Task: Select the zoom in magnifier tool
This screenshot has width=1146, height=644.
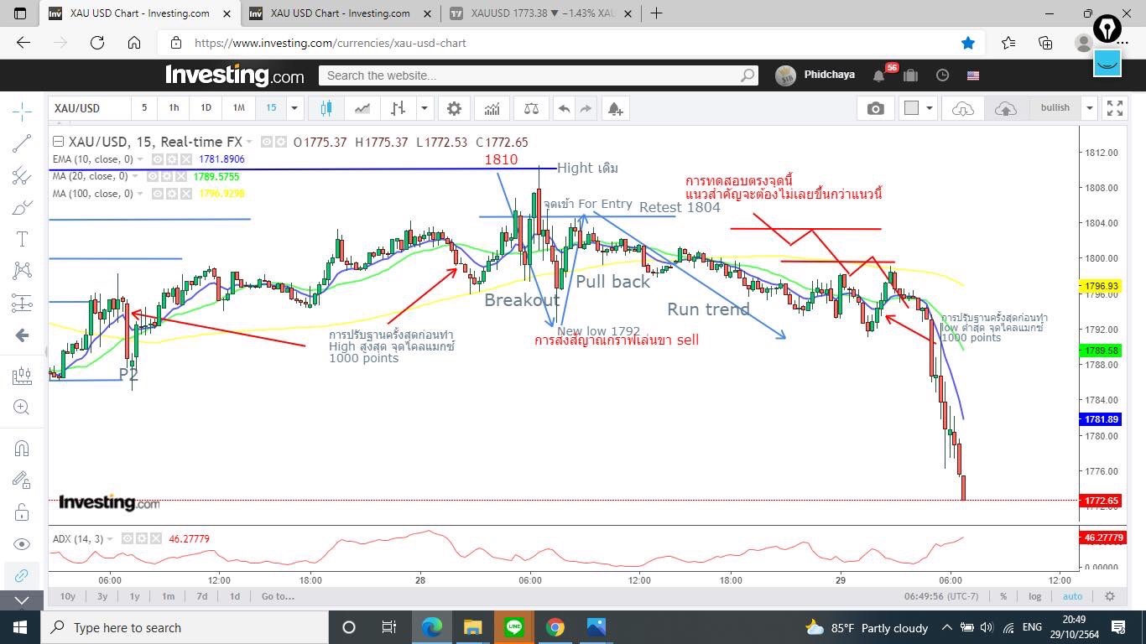Action: point(22,408)
